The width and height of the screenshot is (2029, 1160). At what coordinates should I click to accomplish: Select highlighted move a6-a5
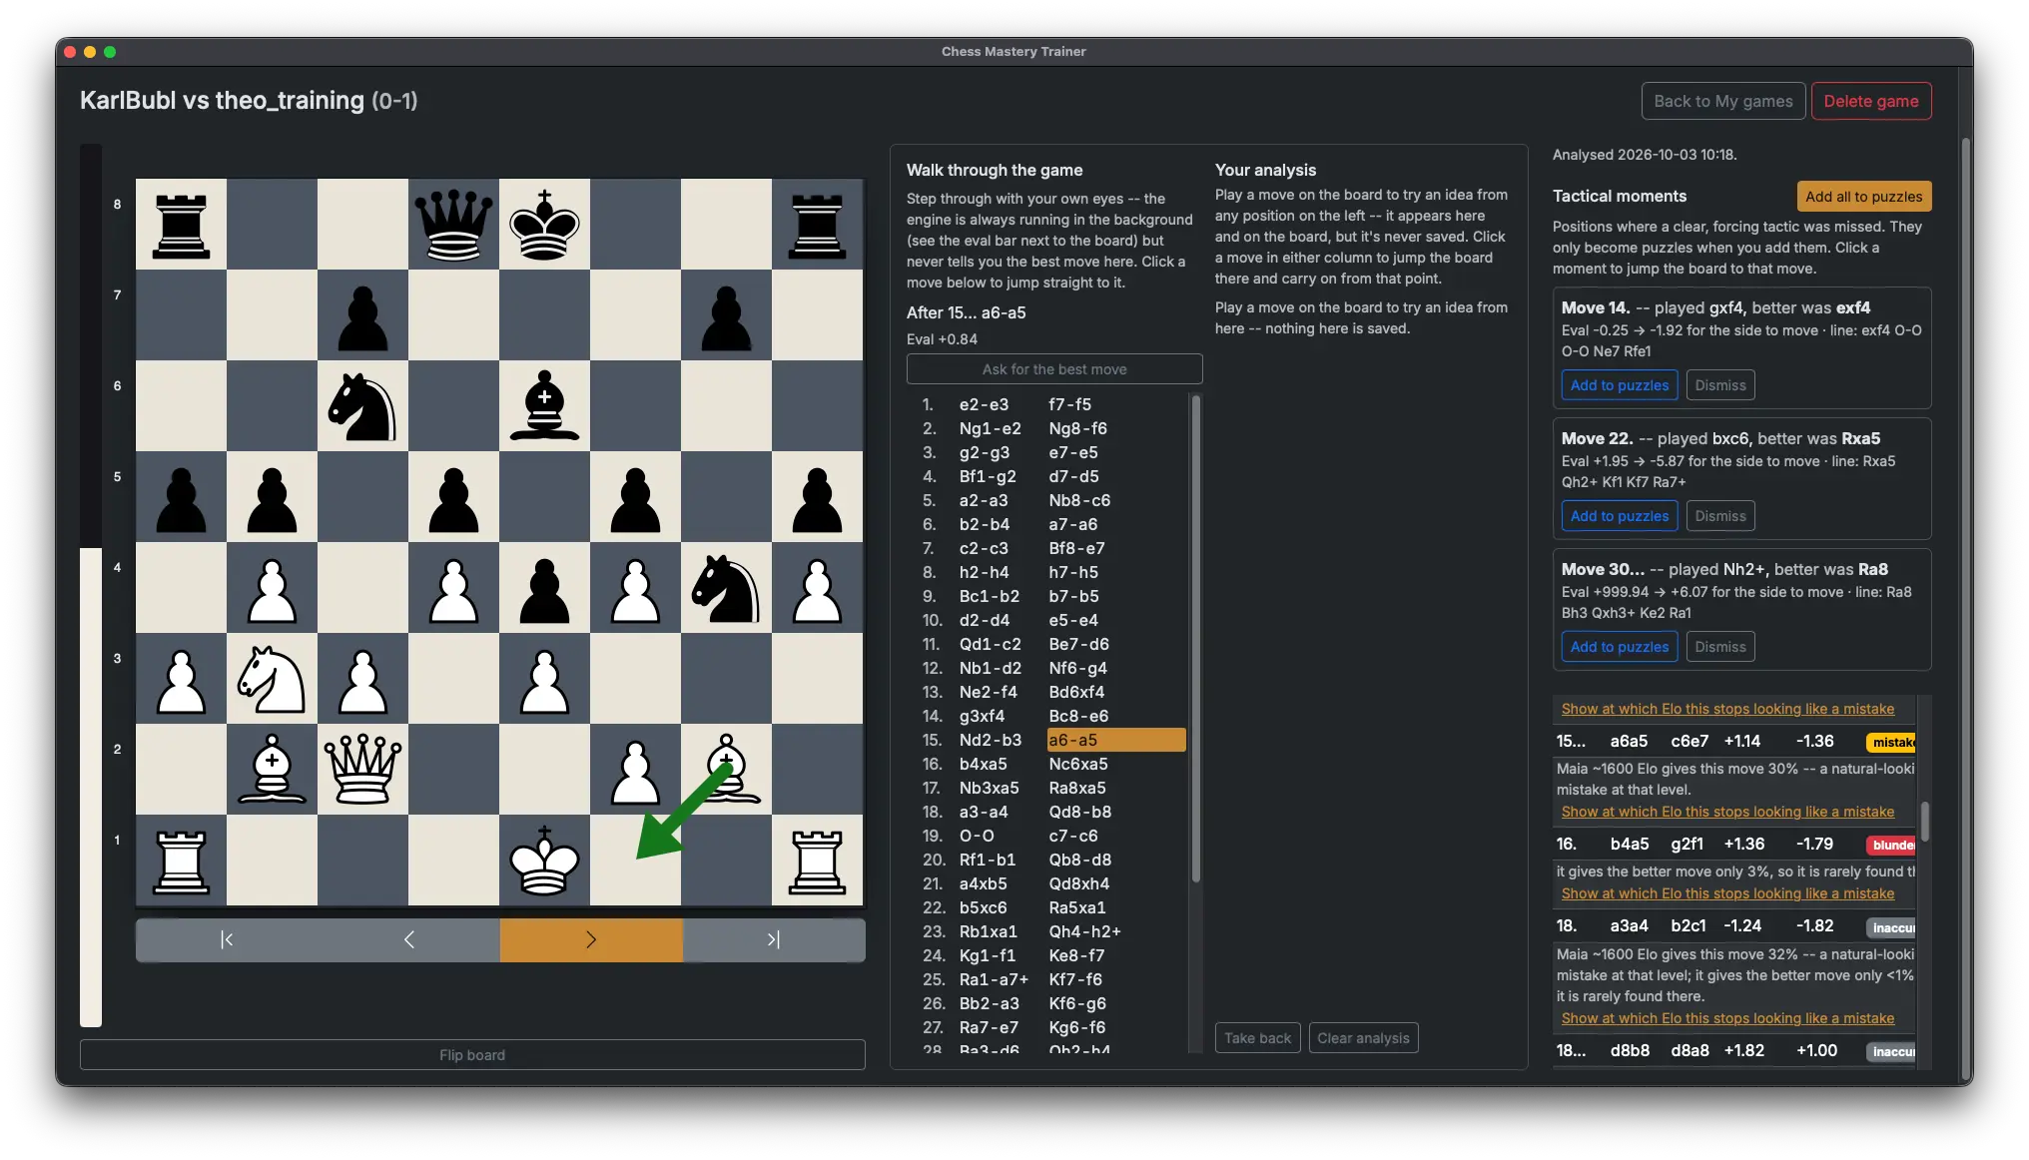(x=1115, y=740)
